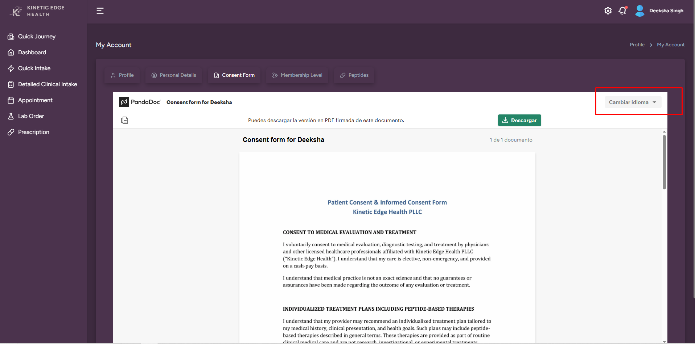Click the document pages icon
The width and height of the screenshot is (695, 344).
click(125, 120)
